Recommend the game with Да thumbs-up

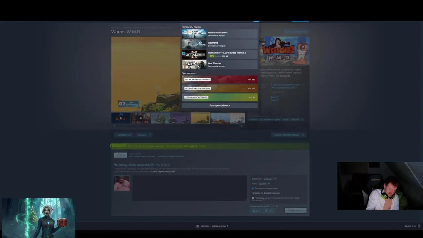(x=256, y=211)
